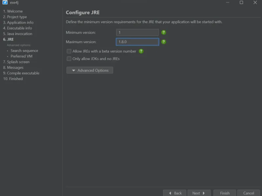The width and height of the screenshot is (262, 196).
Task: Open step 8. Messages
Action: point(13,68)
